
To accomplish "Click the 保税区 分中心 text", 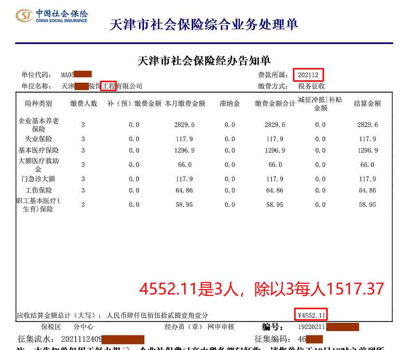I will click(67, 327).
